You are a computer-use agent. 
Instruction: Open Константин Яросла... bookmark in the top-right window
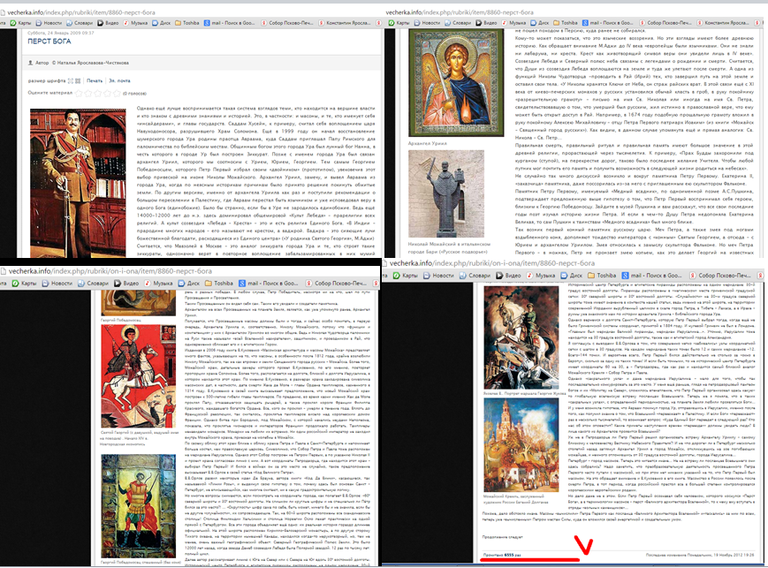click(723, 23)
